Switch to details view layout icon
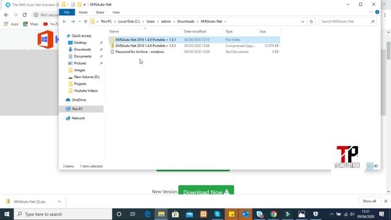Image resolution: width=391 pixels, height=220 pixels. point(370,166)
